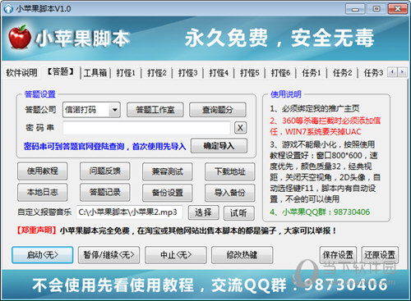Image resolution: width=411 pixels, height=301 pixels.
Task: Click the 查询题分 button
Action: coord(218,110)
